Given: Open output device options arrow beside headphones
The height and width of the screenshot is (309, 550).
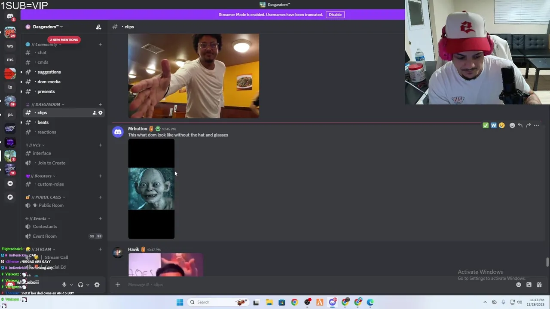Looking at the screenshot, I should click(x=88, y=285).
